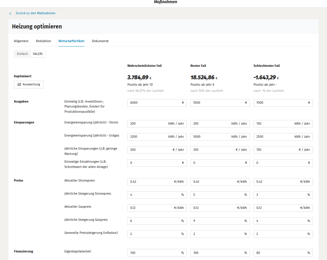Select the 5% Strompreis increase field under Bester Fall
This screenshot has width=327, height=260.
[220, 195]
